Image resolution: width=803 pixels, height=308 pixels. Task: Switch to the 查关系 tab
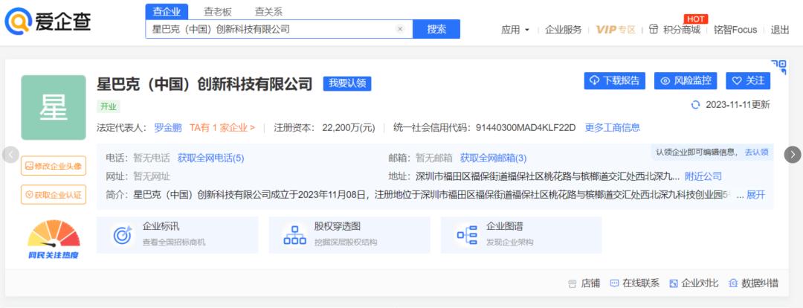coord(269,11)
